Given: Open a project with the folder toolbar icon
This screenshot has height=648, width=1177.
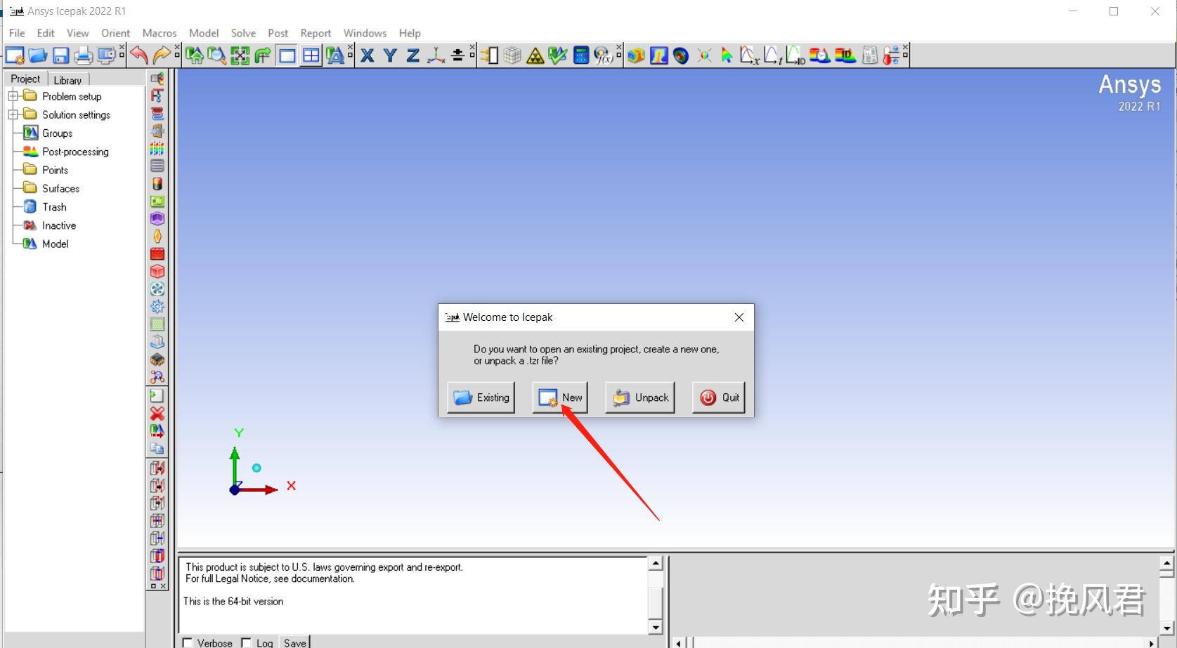Looking at the screenshot, I should [38, 55].
